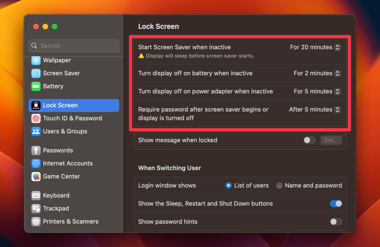Select the Name and password option

pyautogui.click(x=279, y=185)
